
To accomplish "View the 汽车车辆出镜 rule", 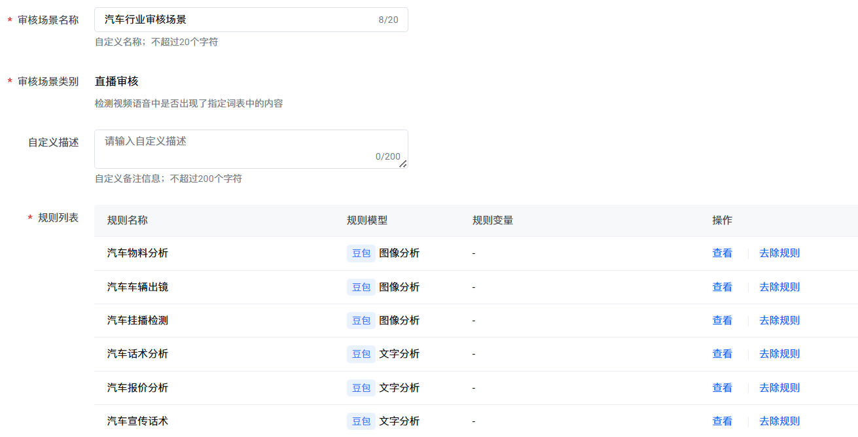I will [722, 287].
